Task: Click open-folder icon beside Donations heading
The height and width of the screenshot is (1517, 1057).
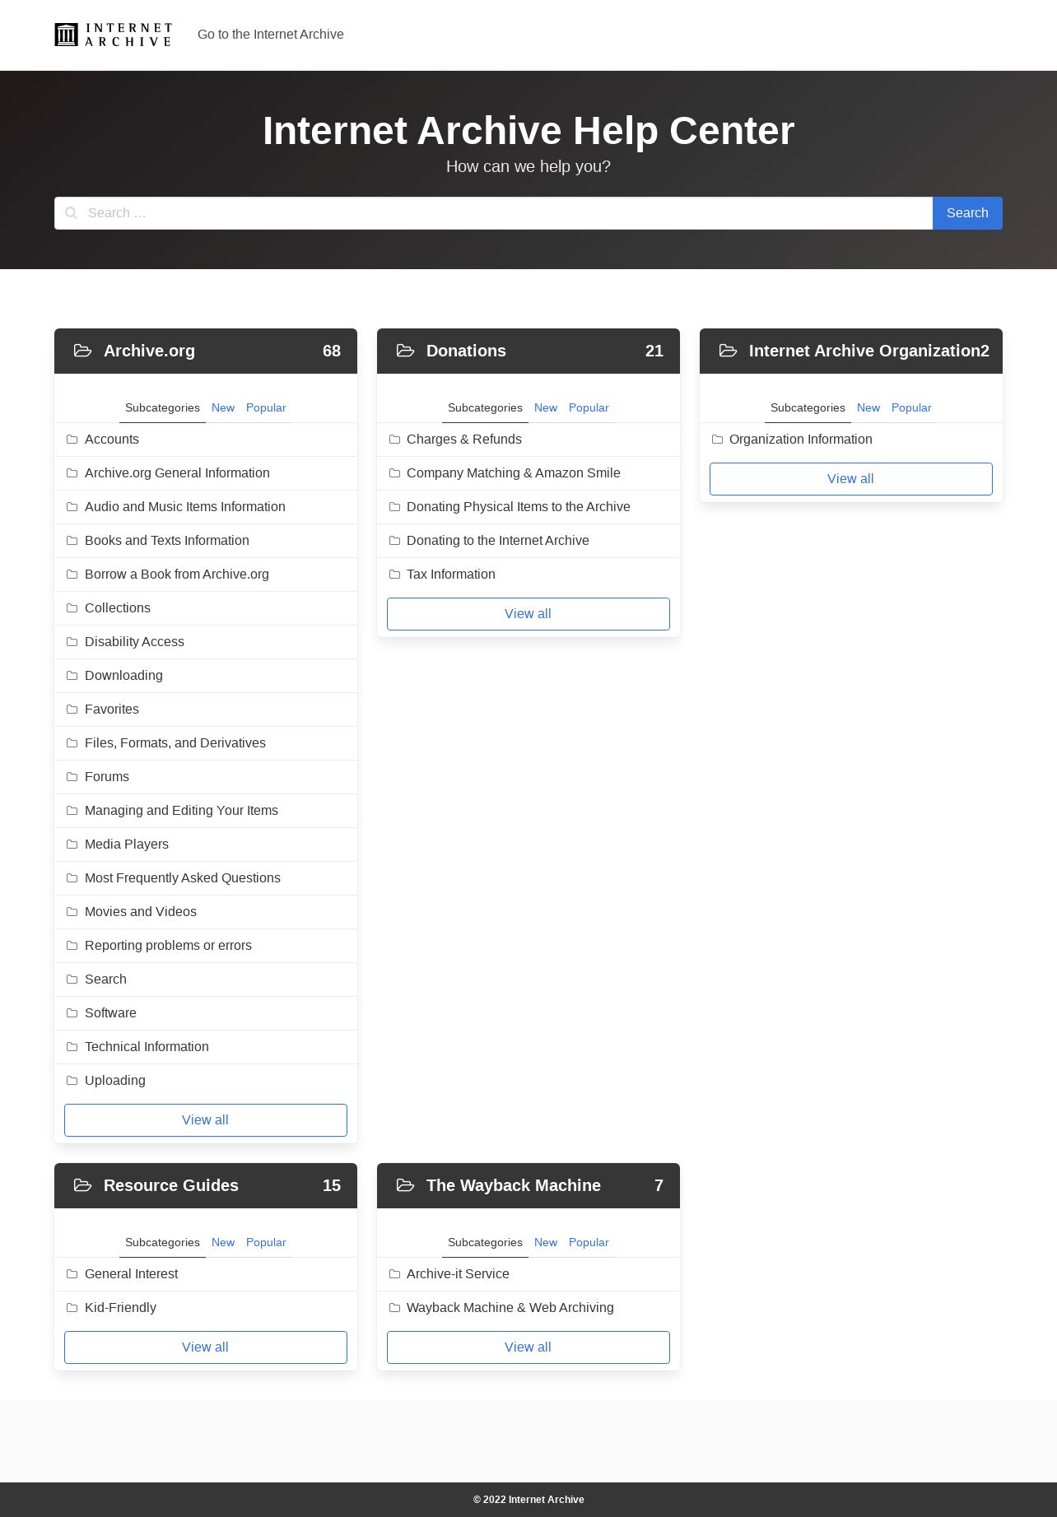Action: (x=405, y=351)
